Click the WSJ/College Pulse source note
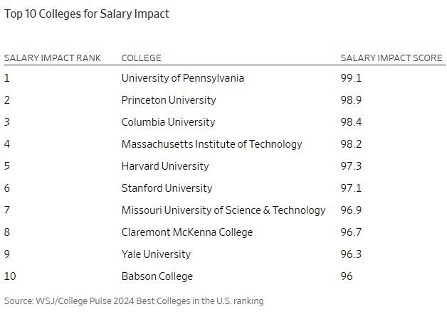This screenshot has height=314, width=447. click(x=134, y=301)
